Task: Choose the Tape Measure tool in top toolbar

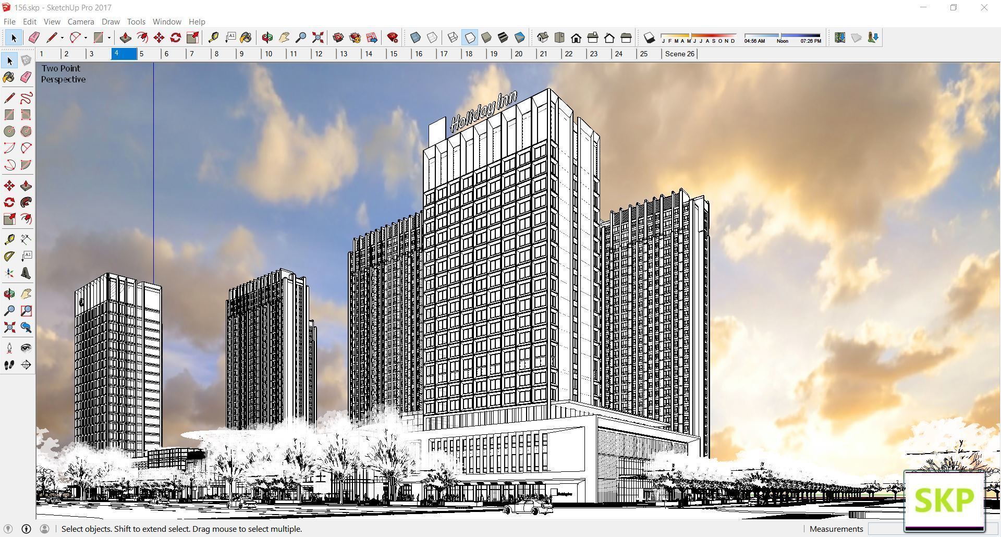Action: coord(213,38)
